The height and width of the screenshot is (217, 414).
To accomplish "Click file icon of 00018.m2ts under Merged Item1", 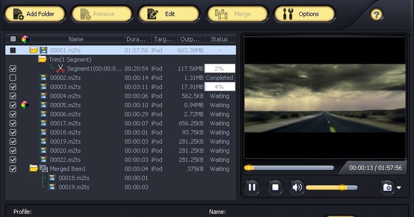I will [52, 178].
